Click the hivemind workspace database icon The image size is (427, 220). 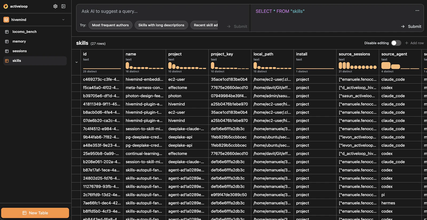click(6, 20)
